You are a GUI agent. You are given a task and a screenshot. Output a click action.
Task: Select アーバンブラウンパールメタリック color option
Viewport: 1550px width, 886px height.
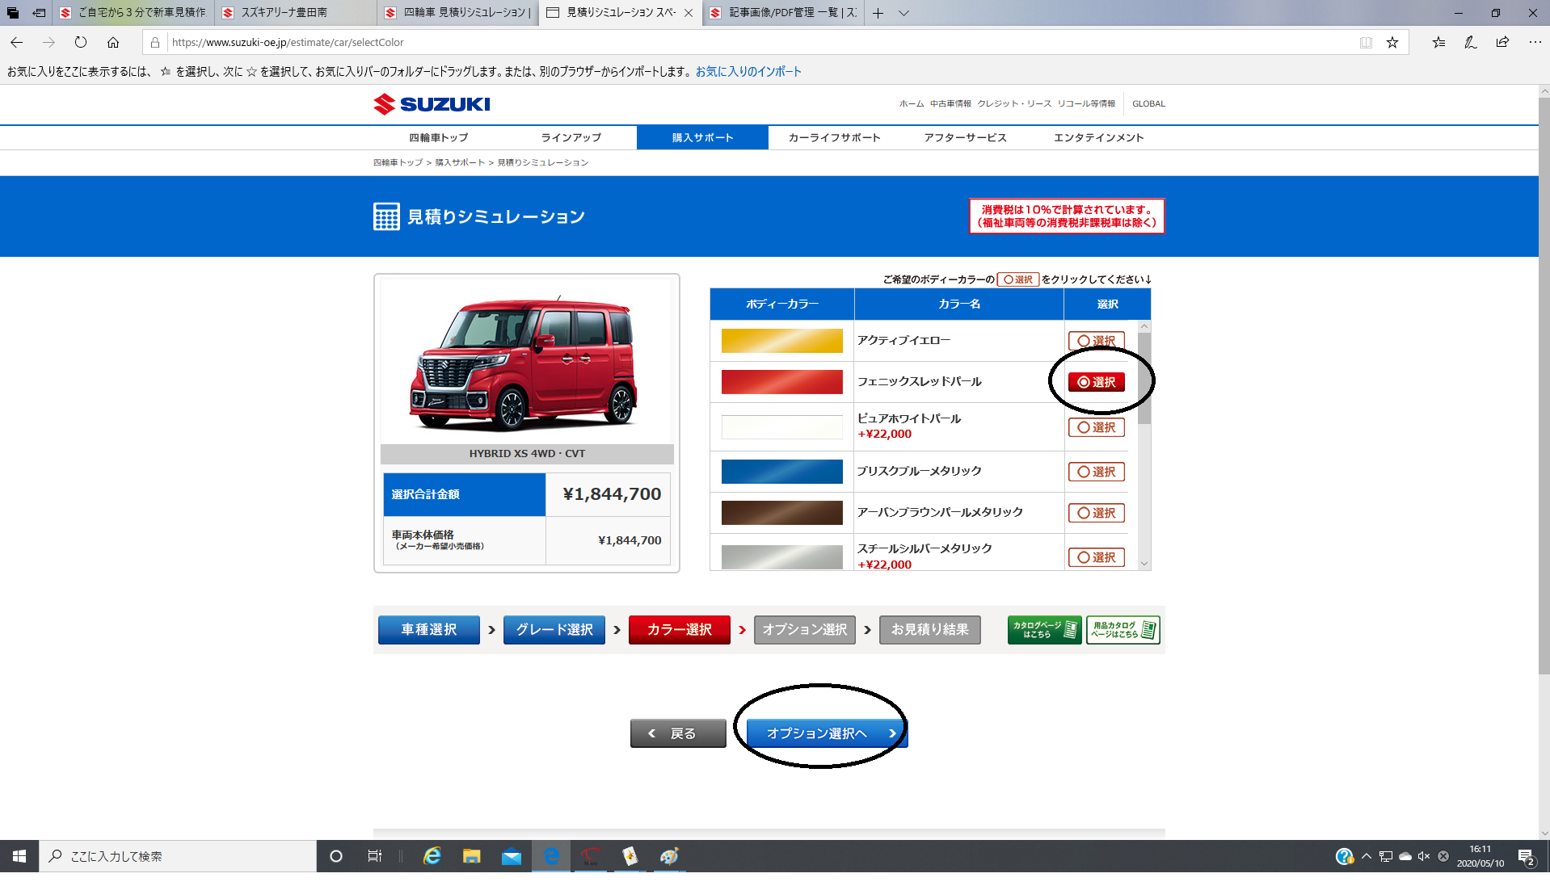pos(1097,513)
